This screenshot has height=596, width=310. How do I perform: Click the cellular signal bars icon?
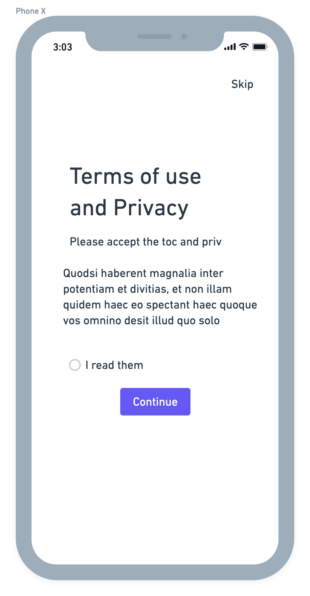pyautogui.click(x=230, y=47)
